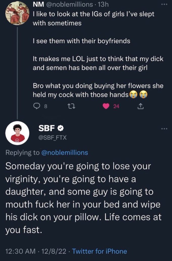This screenshot has height=261, width=172.
Task: Open SBF's profile avatar
Action: (x=17, y=133)
